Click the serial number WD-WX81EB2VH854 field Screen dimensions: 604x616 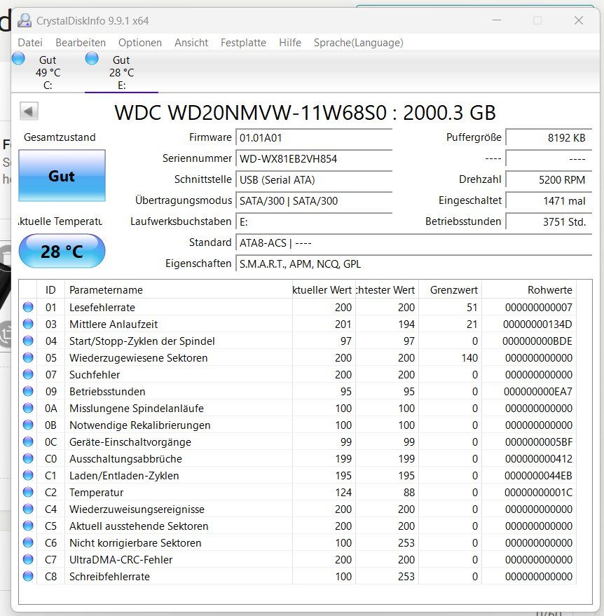click(313, 158)
